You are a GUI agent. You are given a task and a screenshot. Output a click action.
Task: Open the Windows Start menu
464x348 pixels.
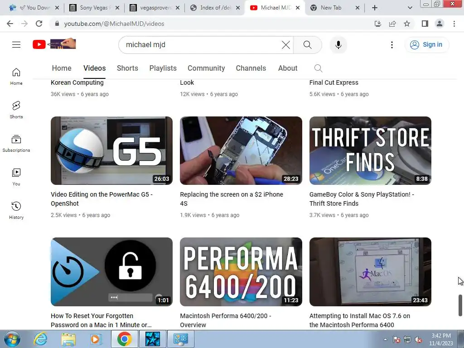tap(12, 339)
